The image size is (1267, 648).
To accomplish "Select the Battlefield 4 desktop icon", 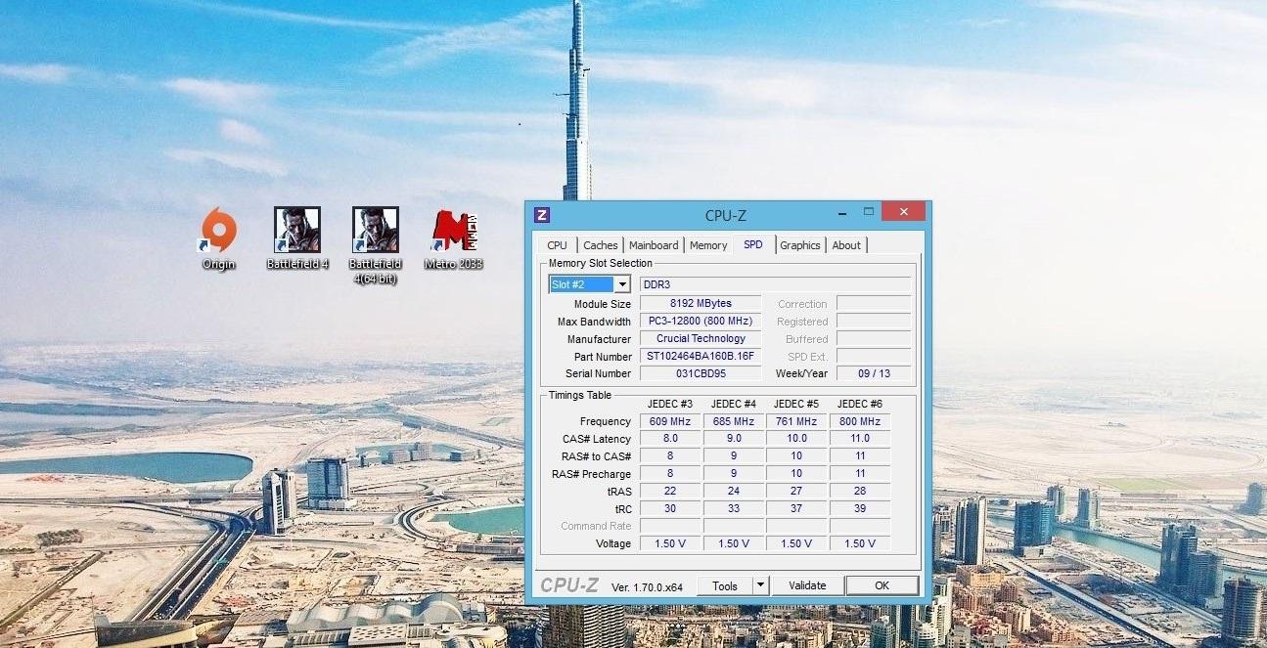I will [x=297, y=238].
